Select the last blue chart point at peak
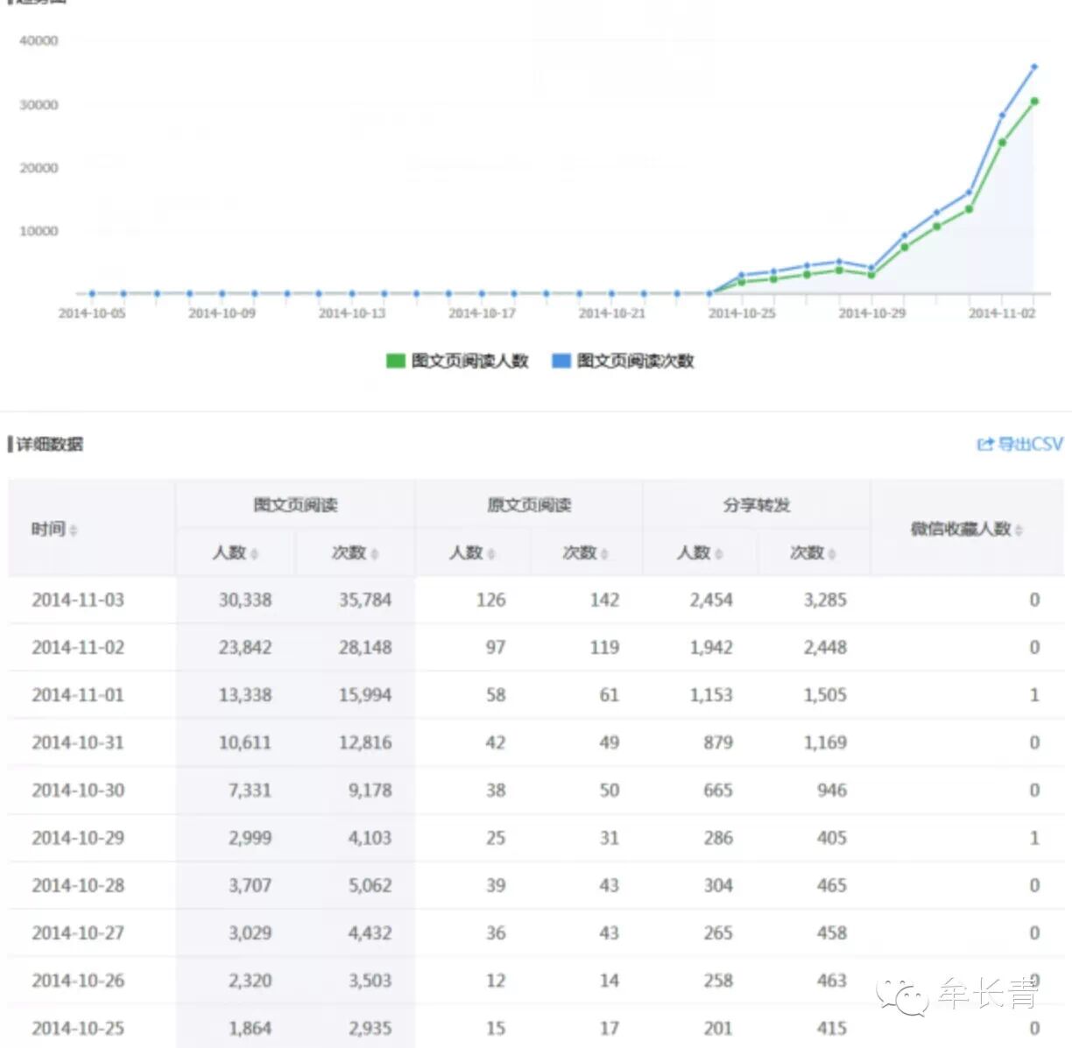The width and height of the screenshot is (1072, 1048). point(1034,67)
